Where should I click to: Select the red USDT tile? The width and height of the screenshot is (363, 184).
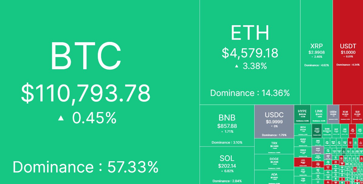tap(348, 52)
